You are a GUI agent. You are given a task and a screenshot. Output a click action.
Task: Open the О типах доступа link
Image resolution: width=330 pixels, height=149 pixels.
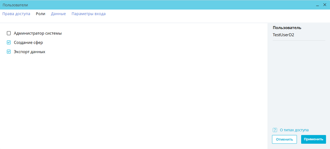point(294,130)
